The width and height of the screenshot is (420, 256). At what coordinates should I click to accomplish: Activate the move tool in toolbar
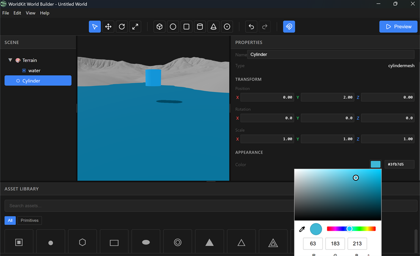108,27
